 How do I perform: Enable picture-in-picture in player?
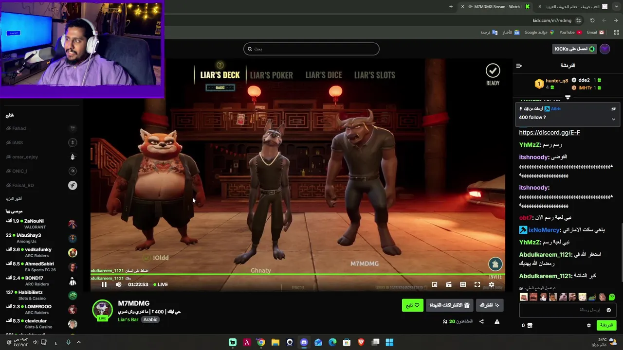click(x=435, y=284)
